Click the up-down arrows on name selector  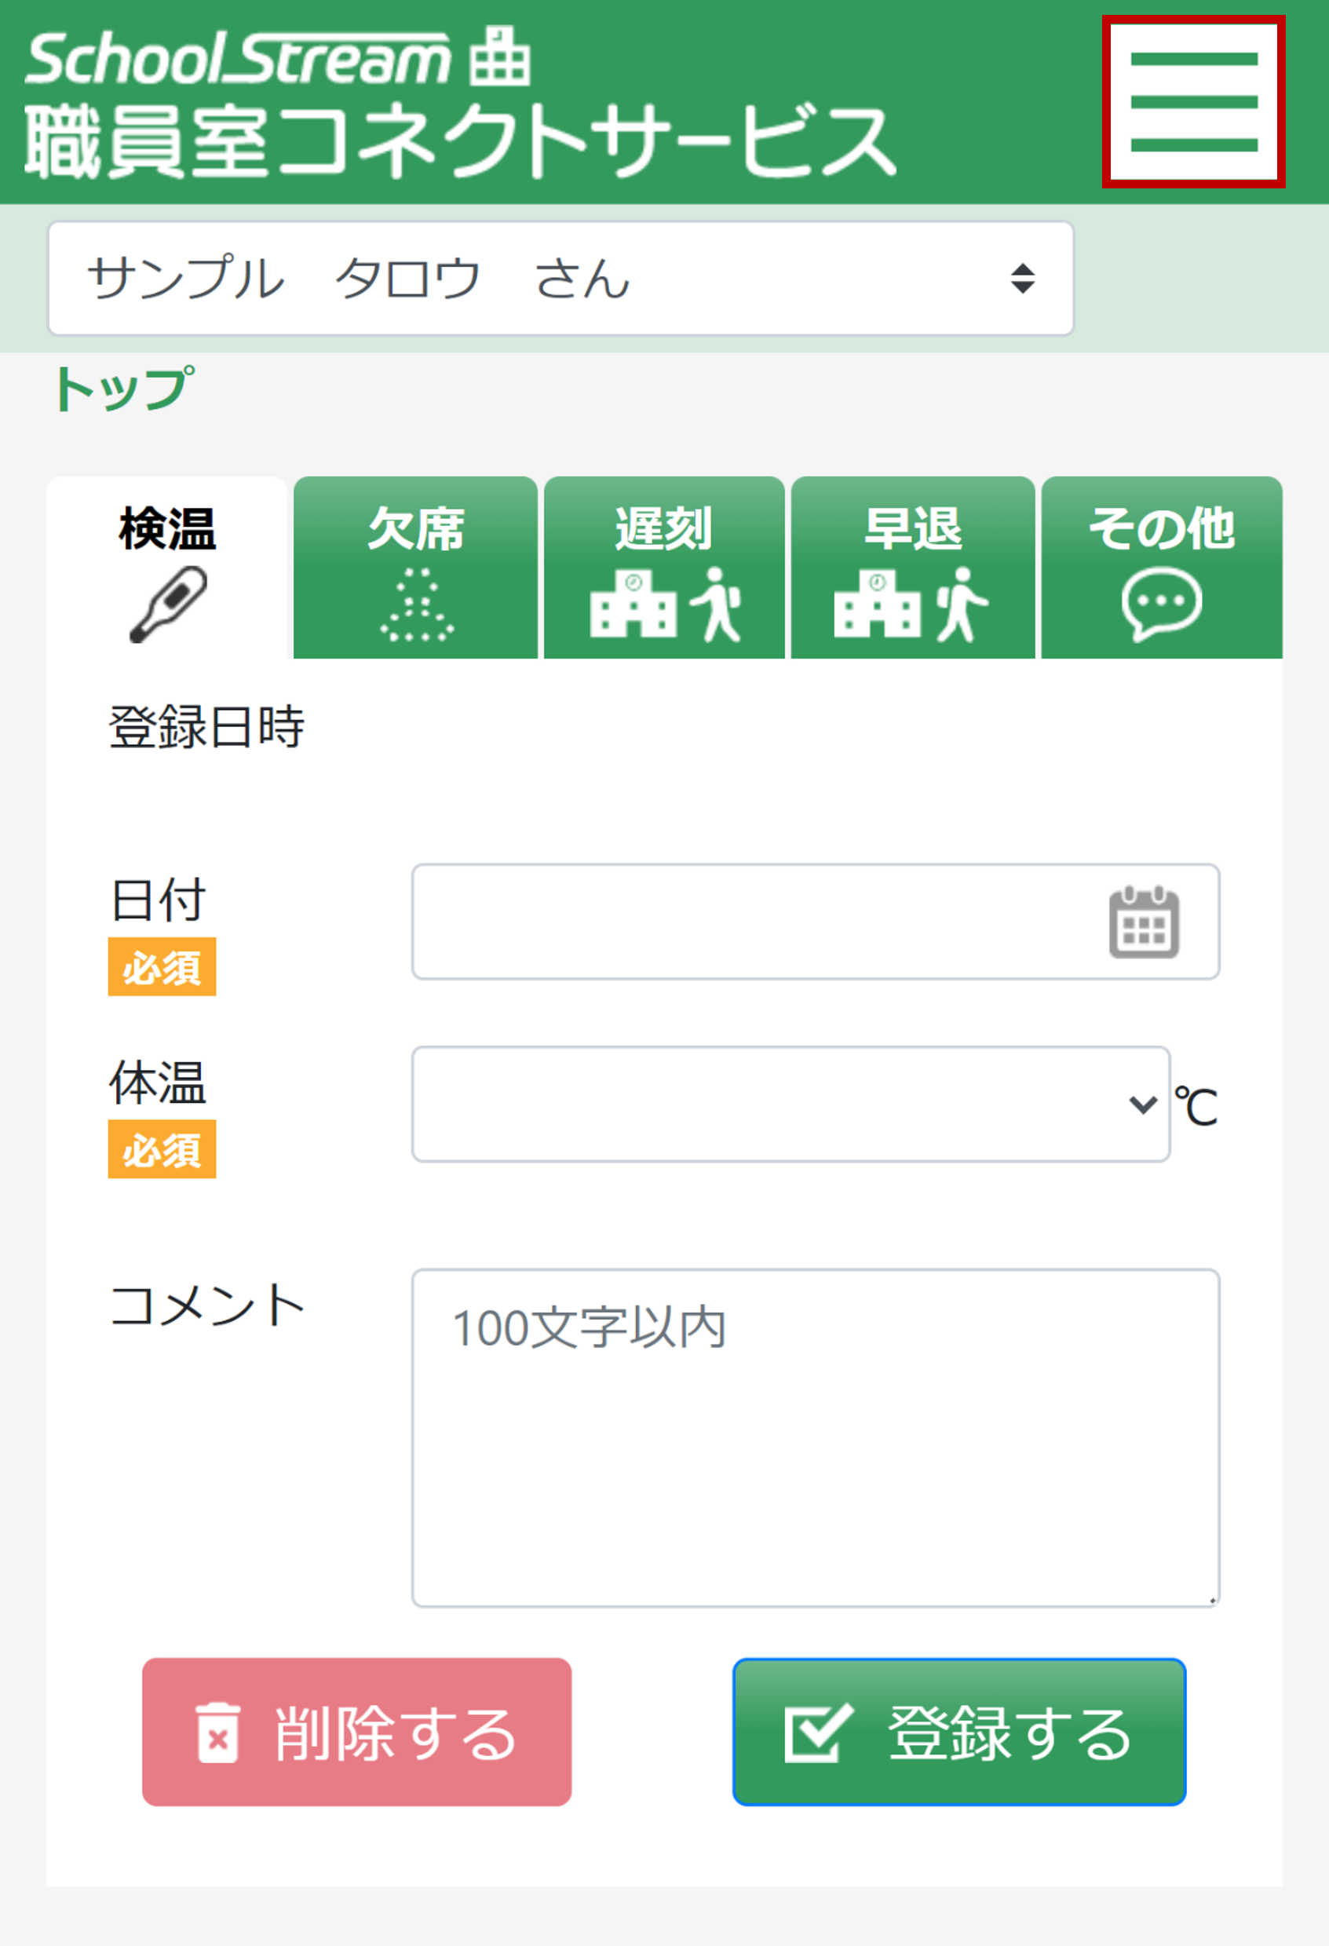pyautogui.click(x=1021, y=279)
